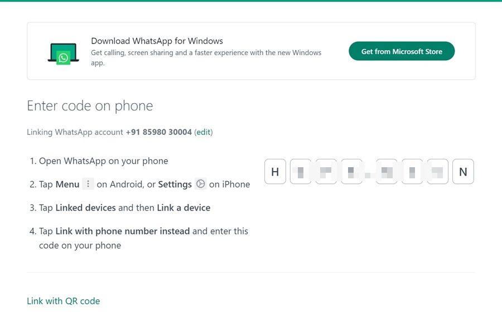
Task: Select the code box showing letter N
Action: tap(463, 172)
